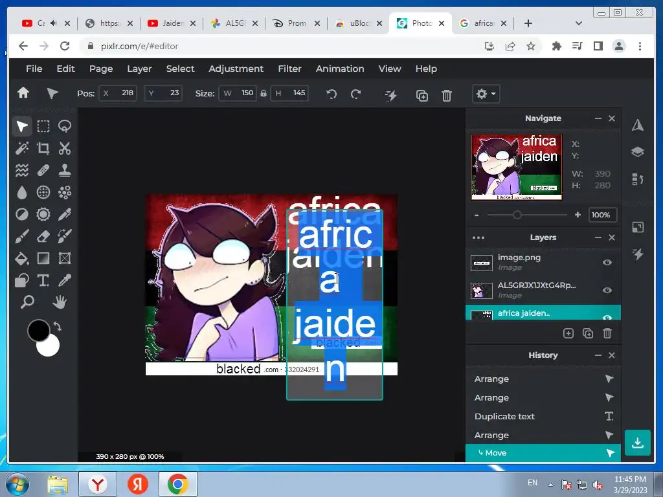Select the Dodge and Burn tool
This screenshot has height=497, width=663.
click(x=22, y=214)
